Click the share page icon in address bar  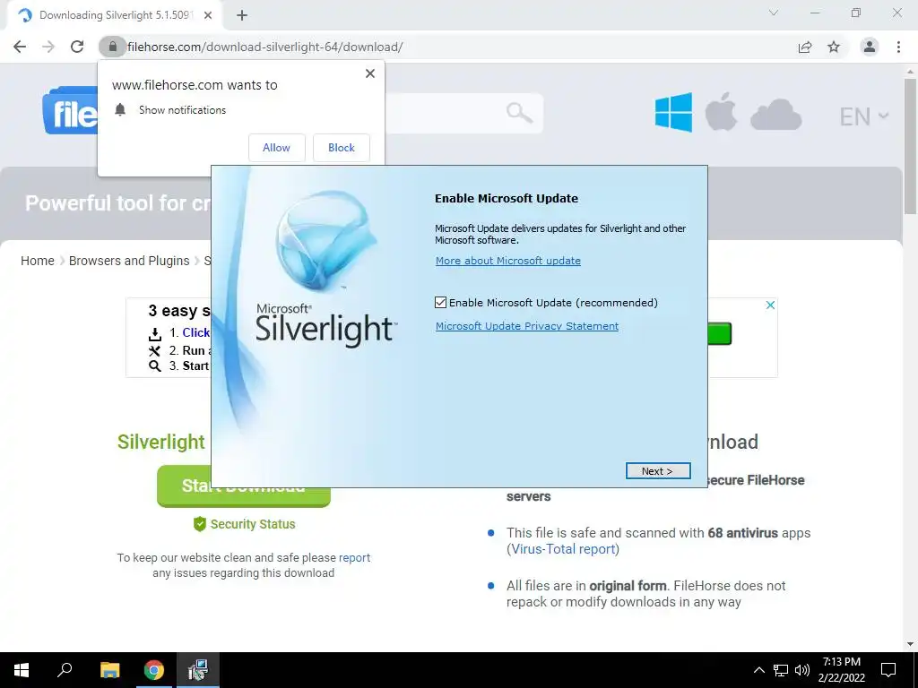click(x=805, y=47)
